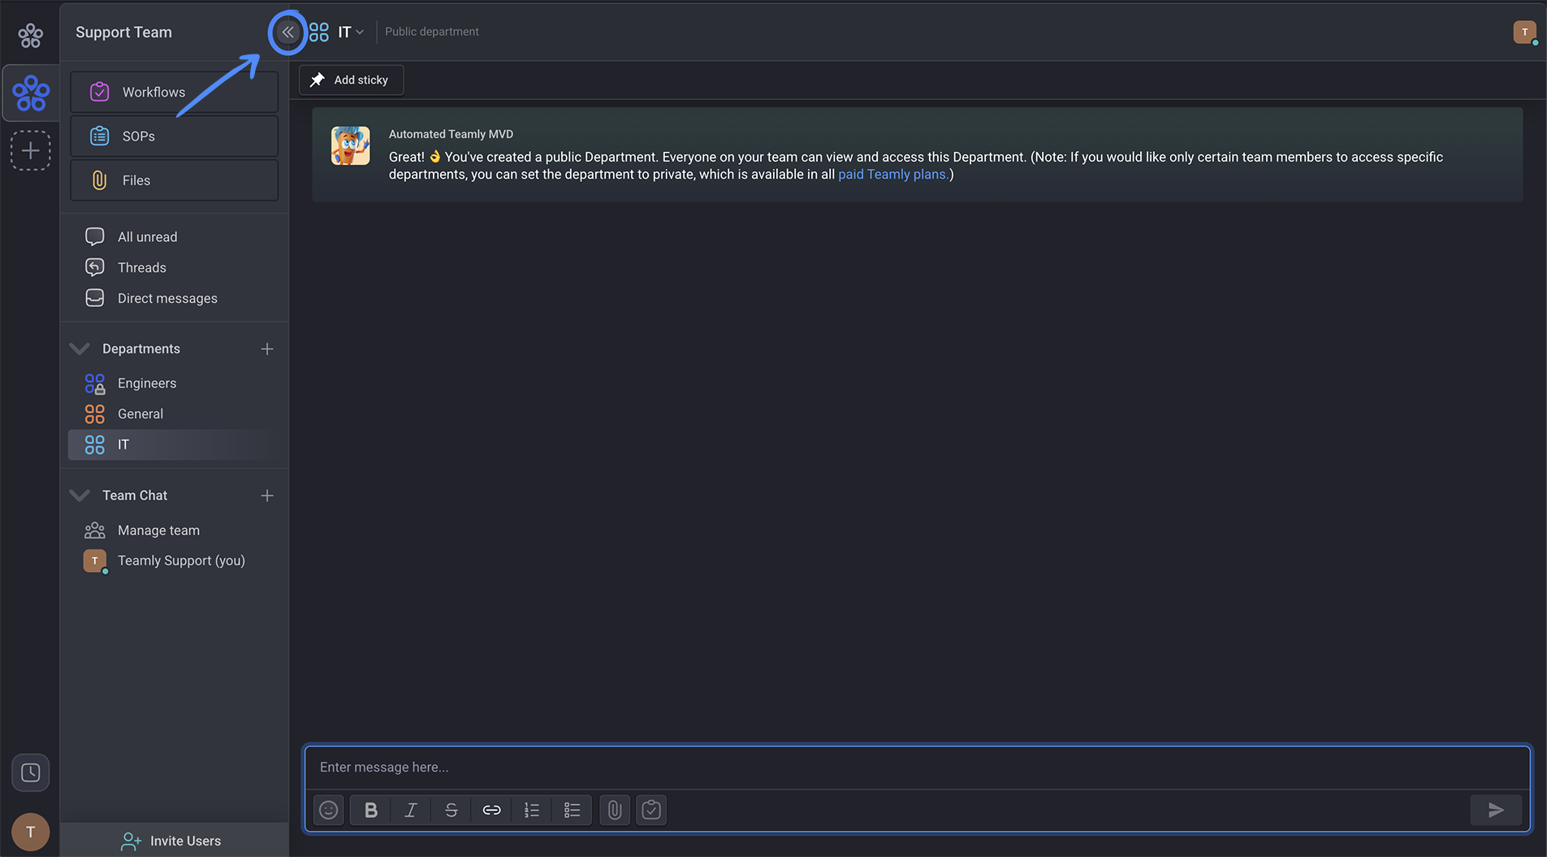Add a new department with plus
Image resolution: width=1547 pixels, height=857 pixels.
[267, 348]
